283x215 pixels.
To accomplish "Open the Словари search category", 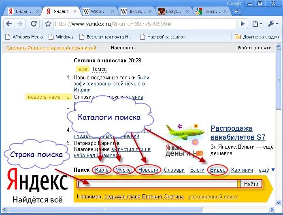I will [x=174, y=170].
